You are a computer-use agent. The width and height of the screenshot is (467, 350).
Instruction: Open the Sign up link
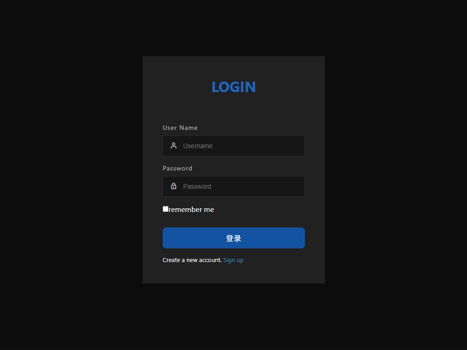(x=233, y=260)
